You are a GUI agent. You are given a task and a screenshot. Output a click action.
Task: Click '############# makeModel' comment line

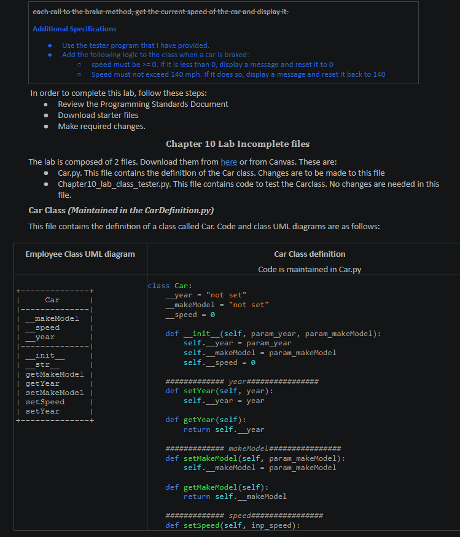click(x=253, y=449)
